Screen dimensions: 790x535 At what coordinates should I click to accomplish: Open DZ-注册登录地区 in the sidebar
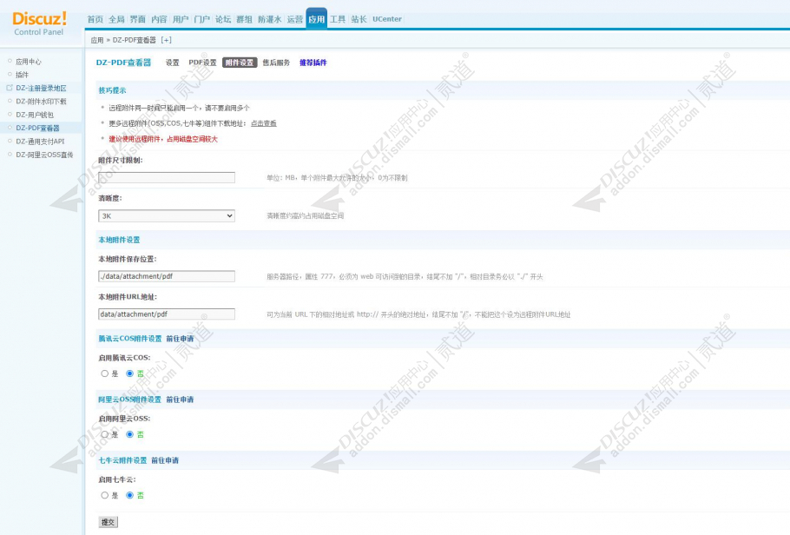[x=41, y=88]
